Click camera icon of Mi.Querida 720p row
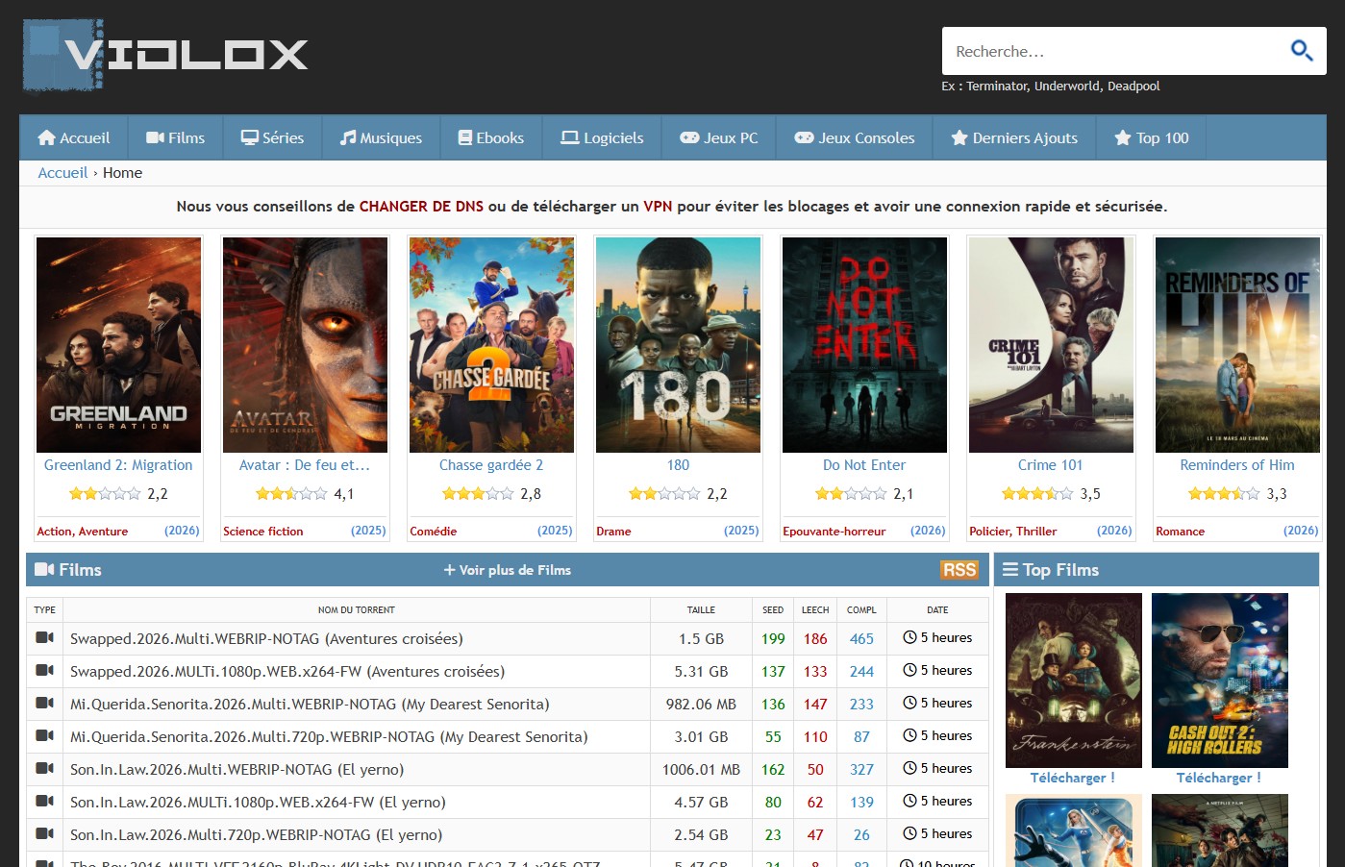Image resolution: width=1345 pixels, height=867 pixels. point(44,735)
